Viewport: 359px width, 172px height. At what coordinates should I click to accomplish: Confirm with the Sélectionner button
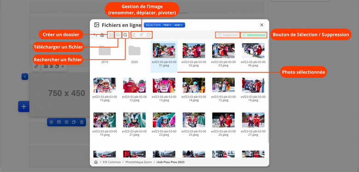254,35
